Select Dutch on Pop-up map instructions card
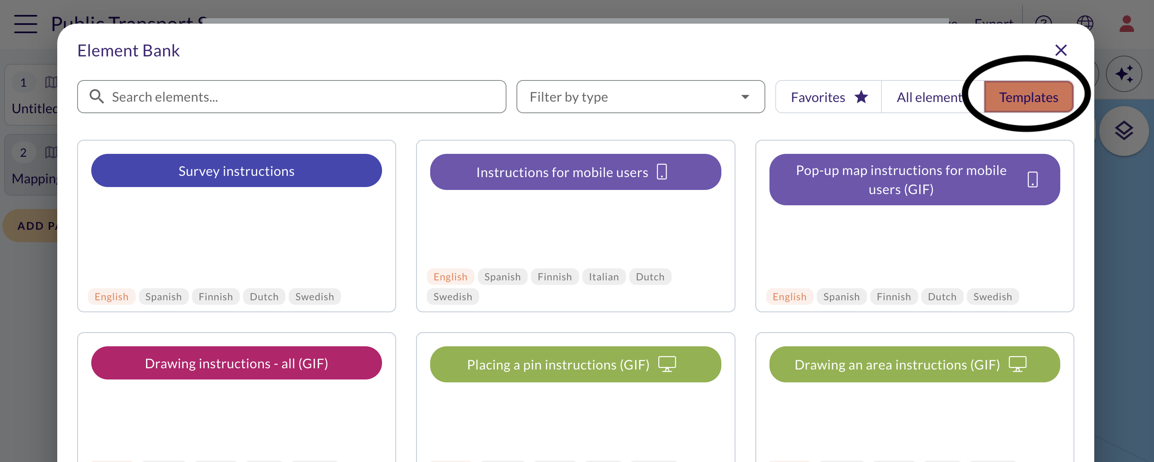 (942, 297)
